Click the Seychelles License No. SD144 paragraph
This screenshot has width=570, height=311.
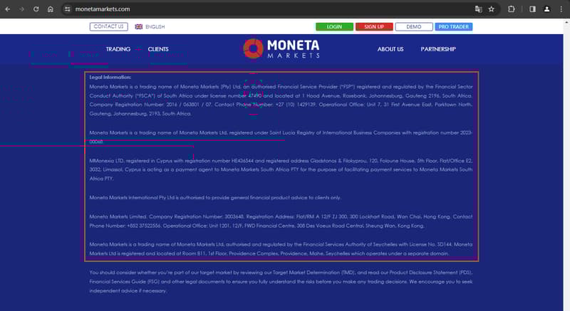pyautogui.click(x=281, y=249)
